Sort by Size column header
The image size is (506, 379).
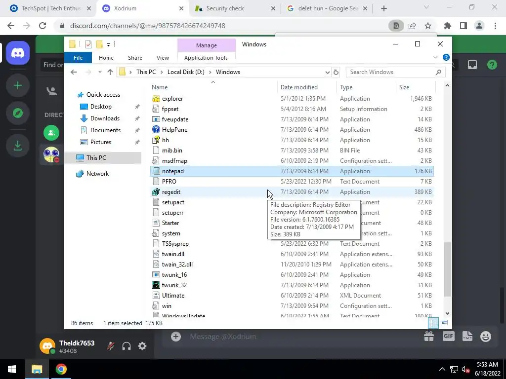coord(416,87)
